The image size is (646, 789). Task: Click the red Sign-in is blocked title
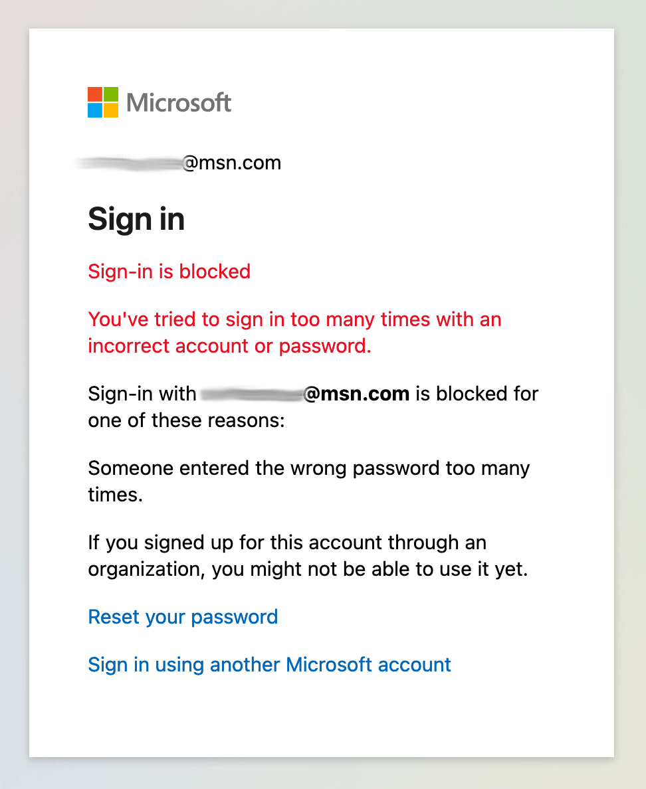click(169, 272)
